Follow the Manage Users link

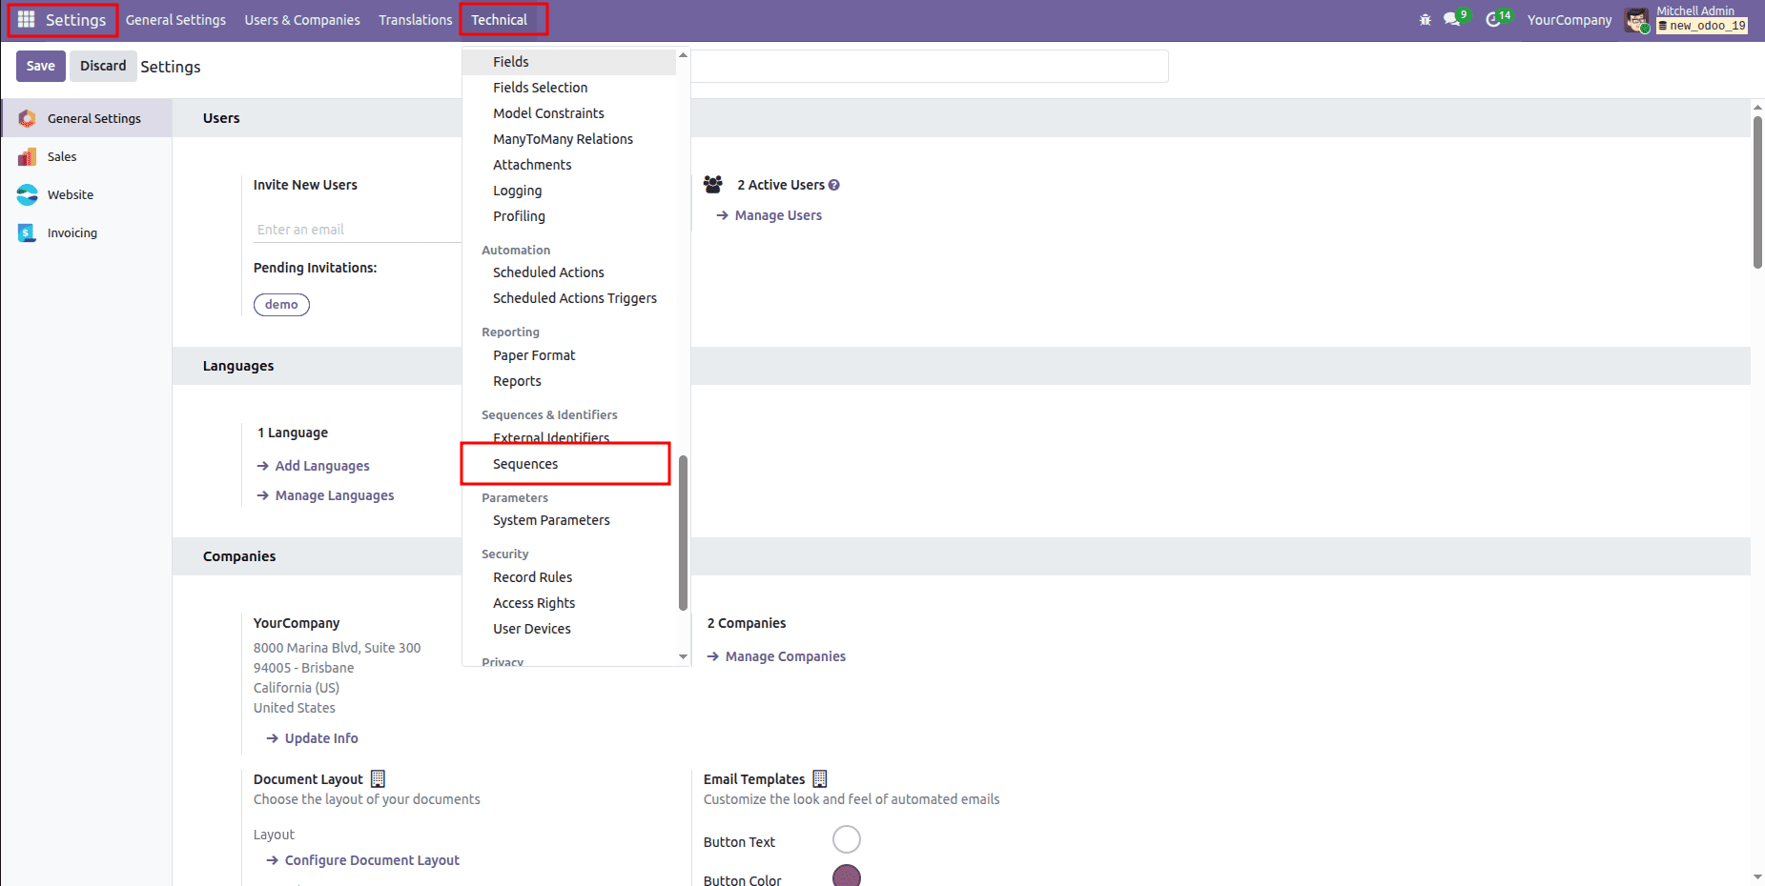(x=777, y=215)
